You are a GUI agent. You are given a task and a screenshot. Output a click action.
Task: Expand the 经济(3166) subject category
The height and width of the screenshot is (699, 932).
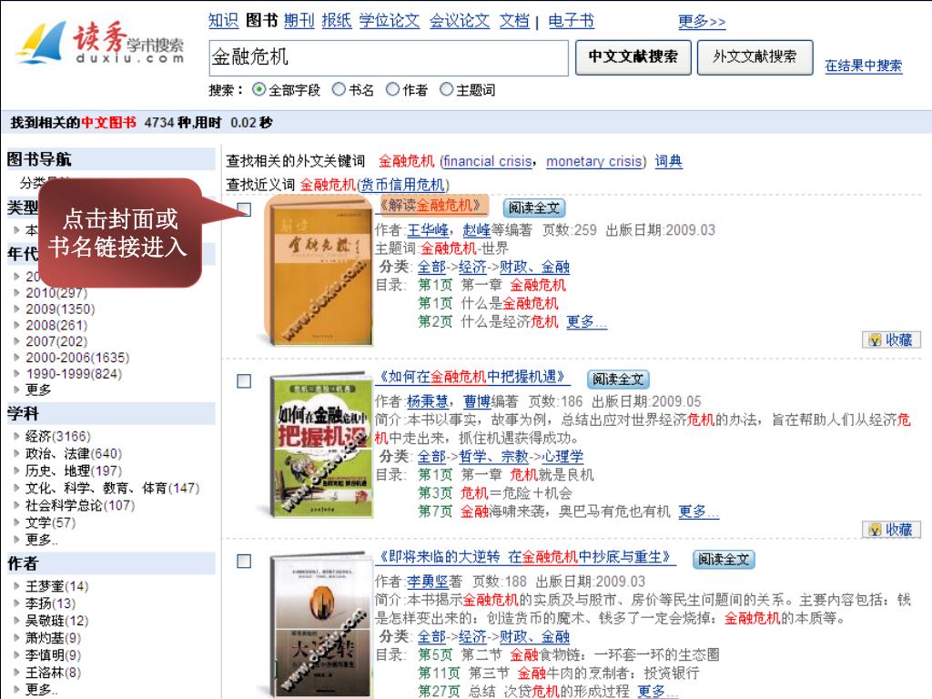tap(57, 436)
